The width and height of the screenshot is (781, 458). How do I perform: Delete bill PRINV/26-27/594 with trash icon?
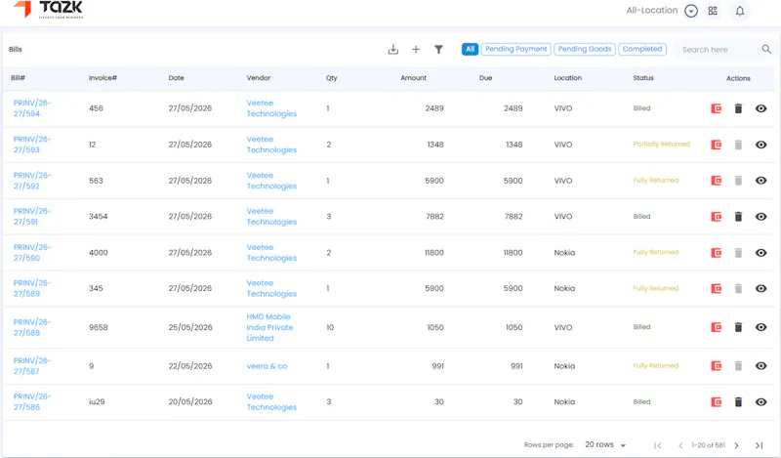click(x=738, y=108)
